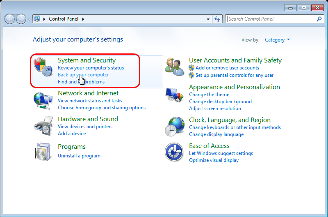This screenshot has height=217, width=328.
Task: Open the User Accounts people icon
Action: tap(175, 67)
